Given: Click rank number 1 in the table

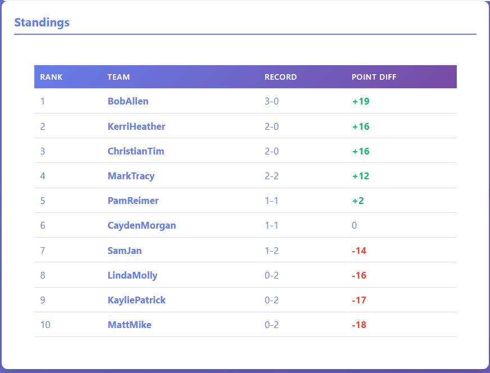Looking at the screenshot, I should pyautogui.click(x=42, y=101).
